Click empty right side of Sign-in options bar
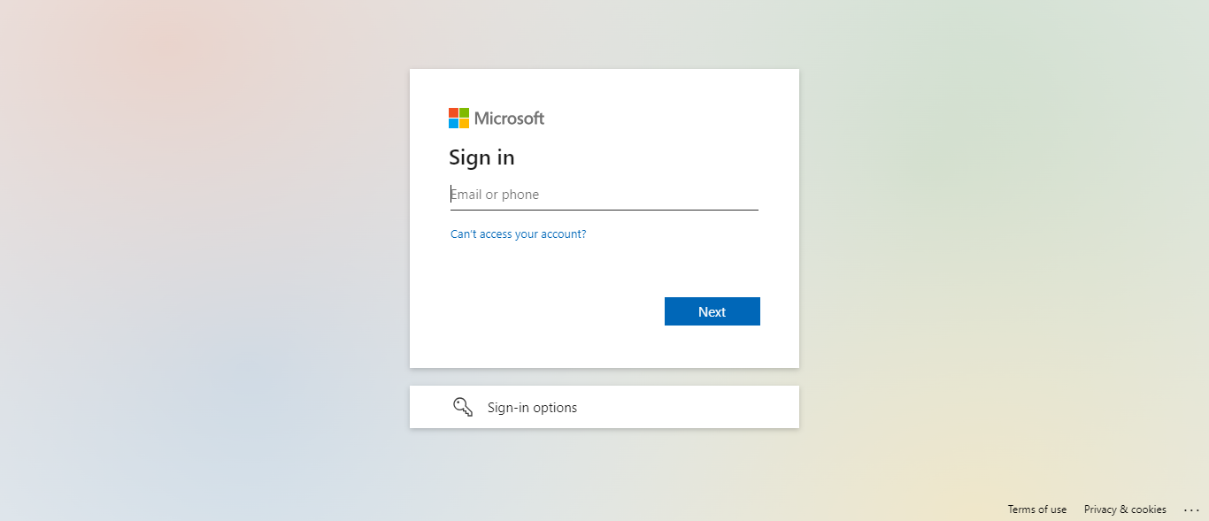1209x521 pixels. coord(708,407)
